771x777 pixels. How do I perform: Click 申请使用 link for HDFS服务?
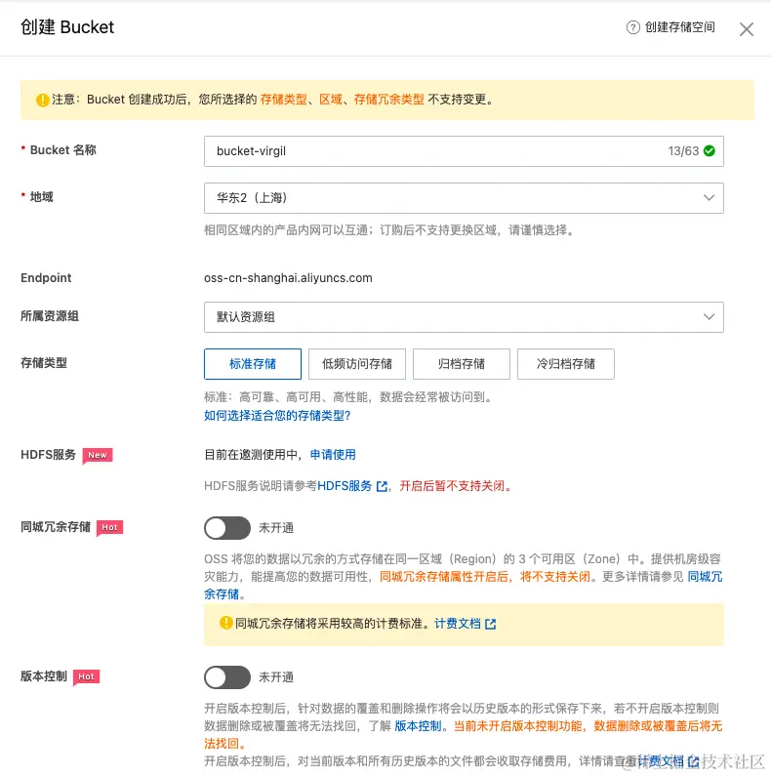333,455
